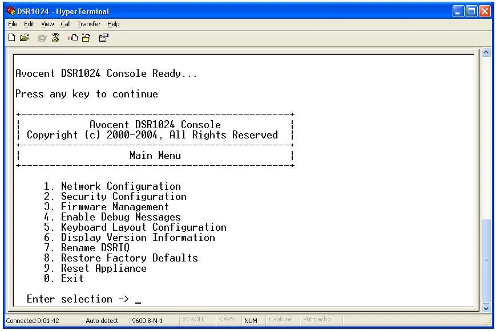
Task: Click the Properties toolbar icon
Action: click(104, 38)
